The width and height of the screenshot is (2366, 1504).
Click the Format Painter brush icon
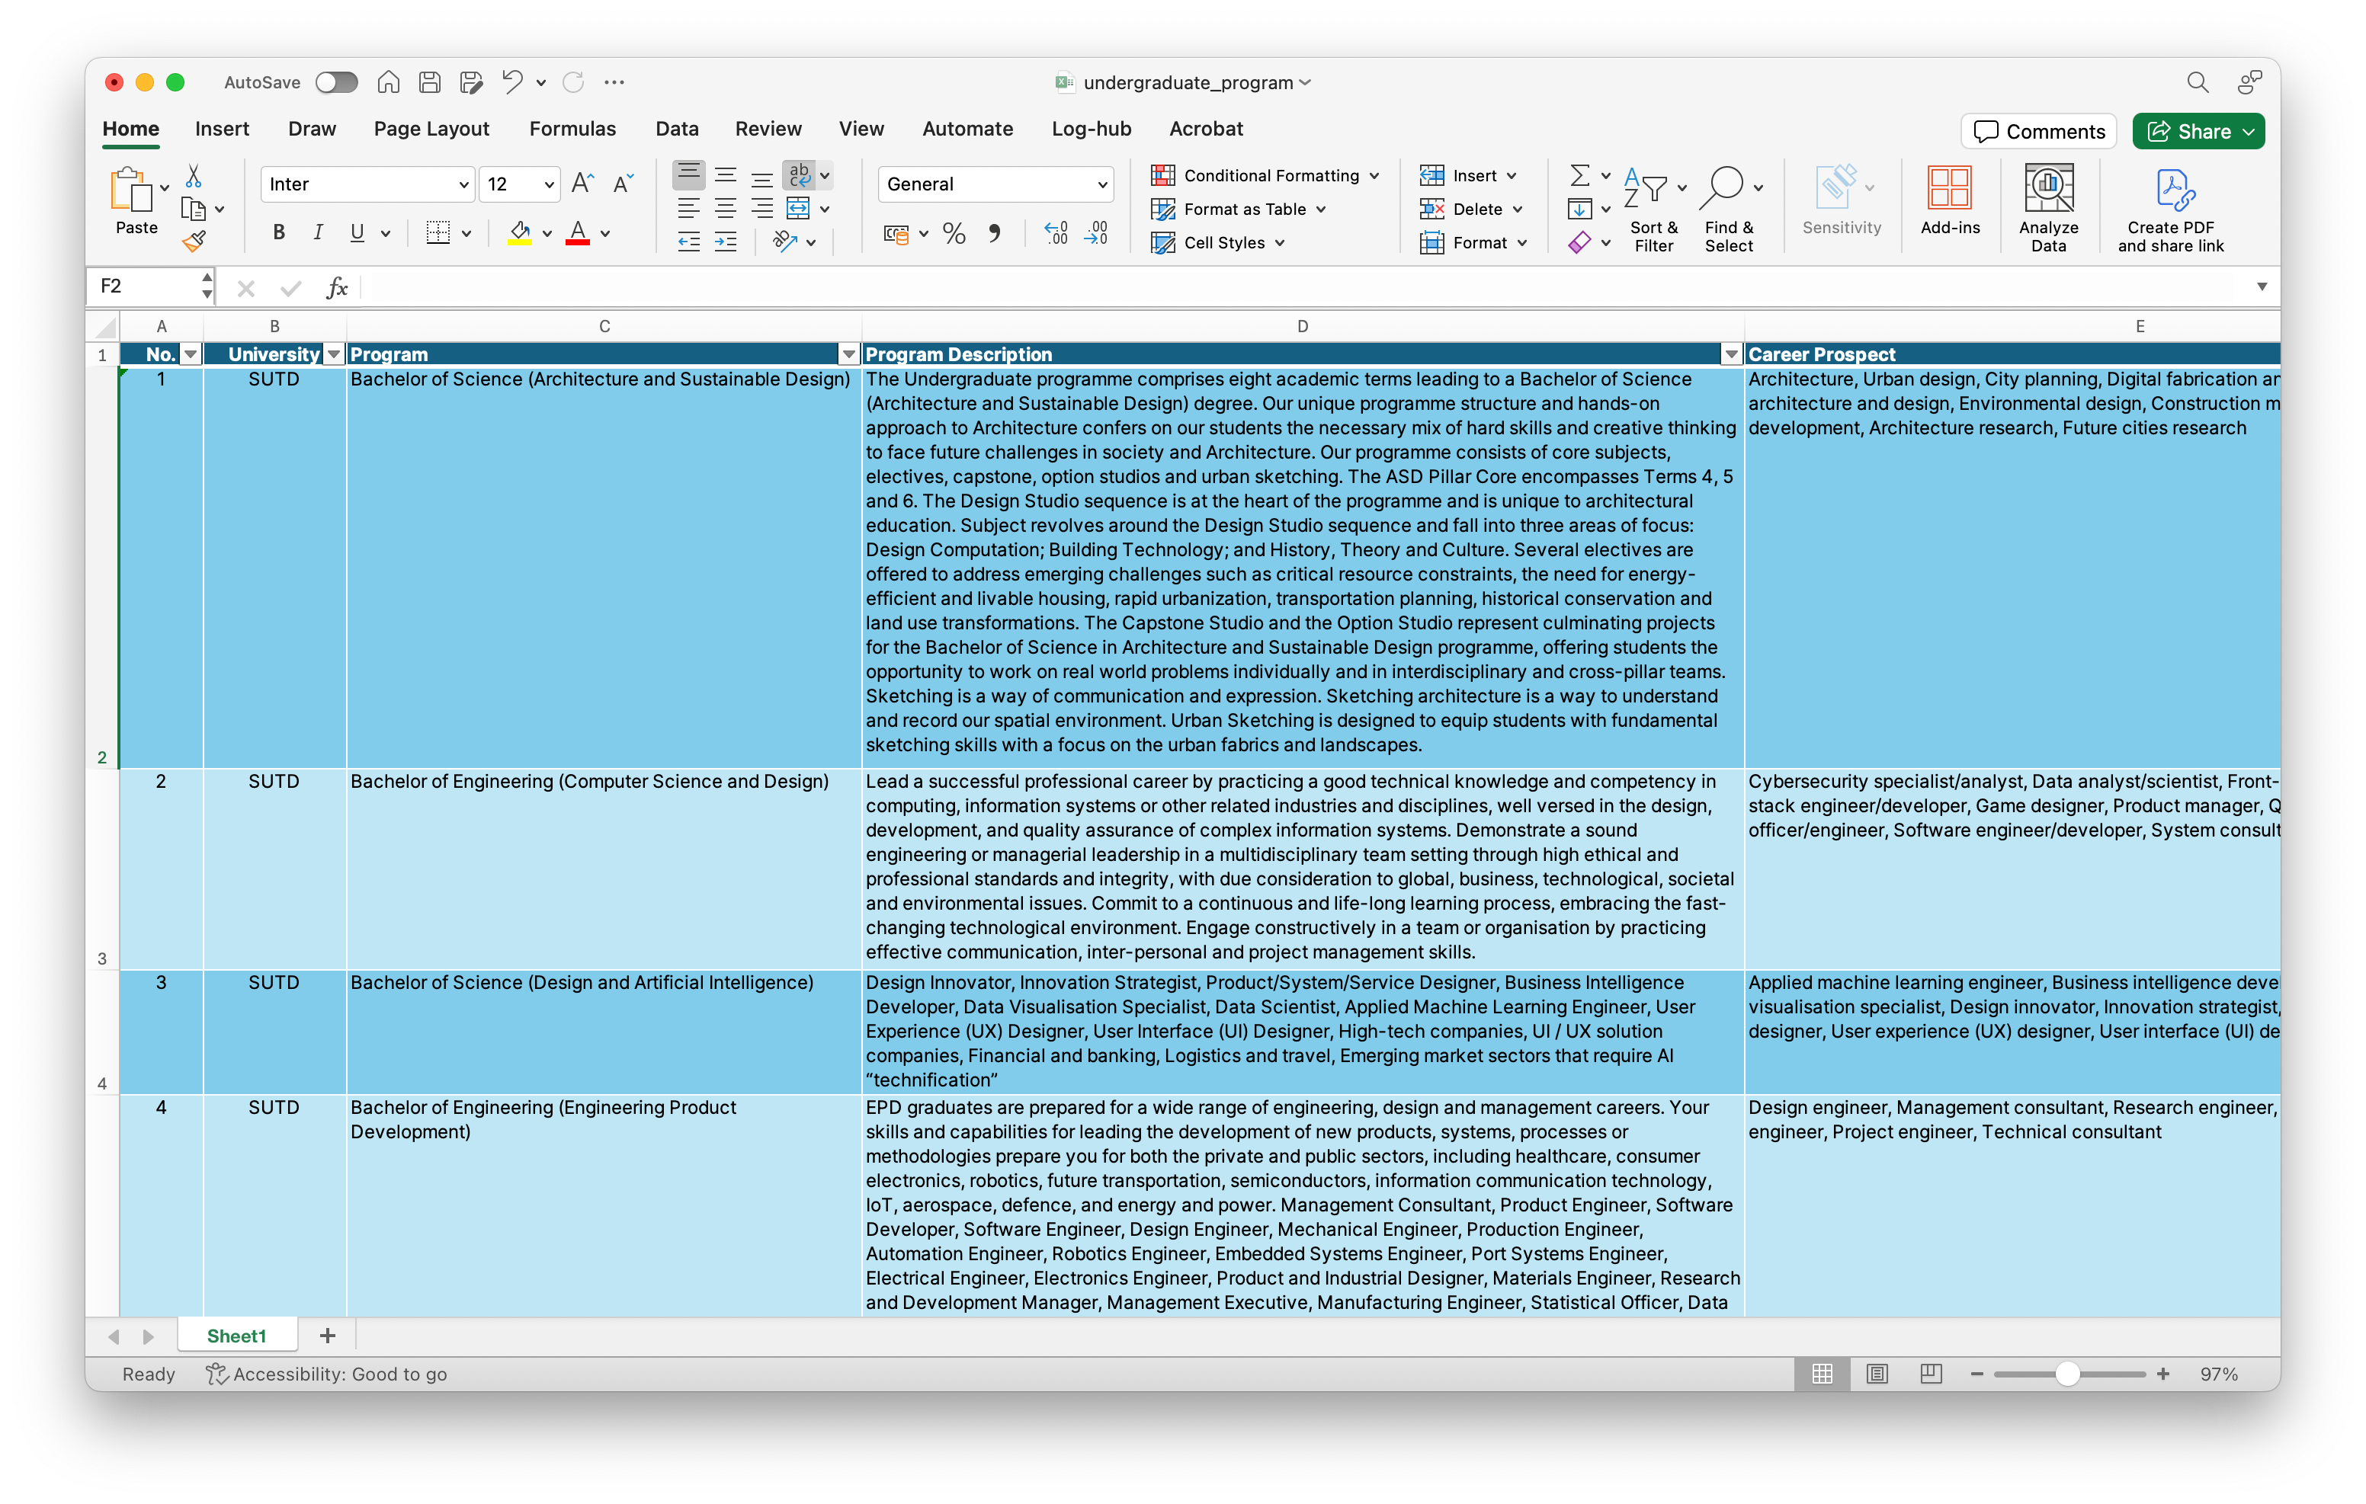coord(194,242)
